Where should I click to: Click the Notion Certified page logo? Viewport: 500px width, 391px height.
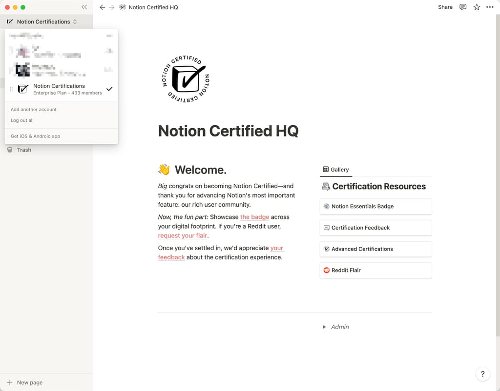186,79
